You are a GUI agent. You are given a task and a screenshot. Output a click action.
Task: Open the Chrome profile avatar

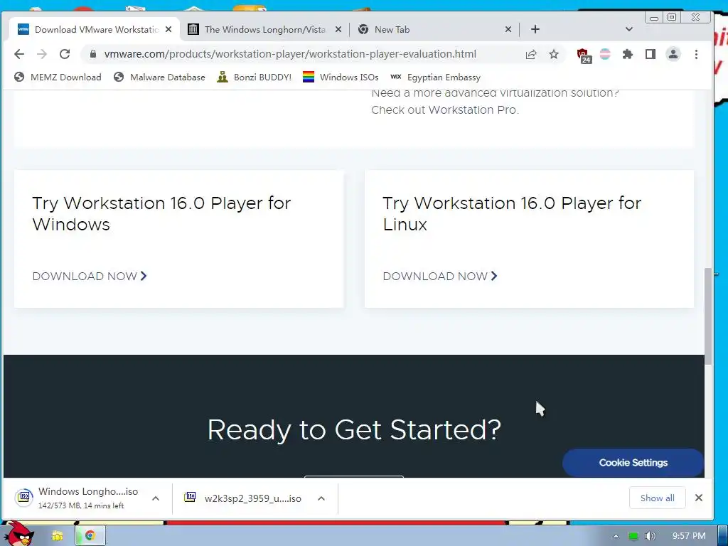coord(673,54)
